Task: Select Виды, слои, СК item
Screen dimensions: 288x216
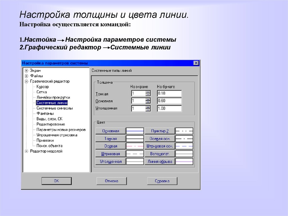Action: [49, 119]
